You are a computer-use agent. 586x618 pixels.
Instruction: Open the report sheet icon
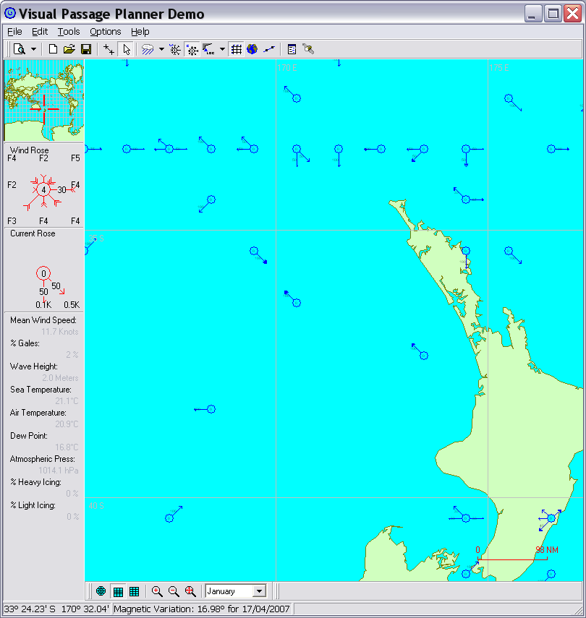point(292,49)
